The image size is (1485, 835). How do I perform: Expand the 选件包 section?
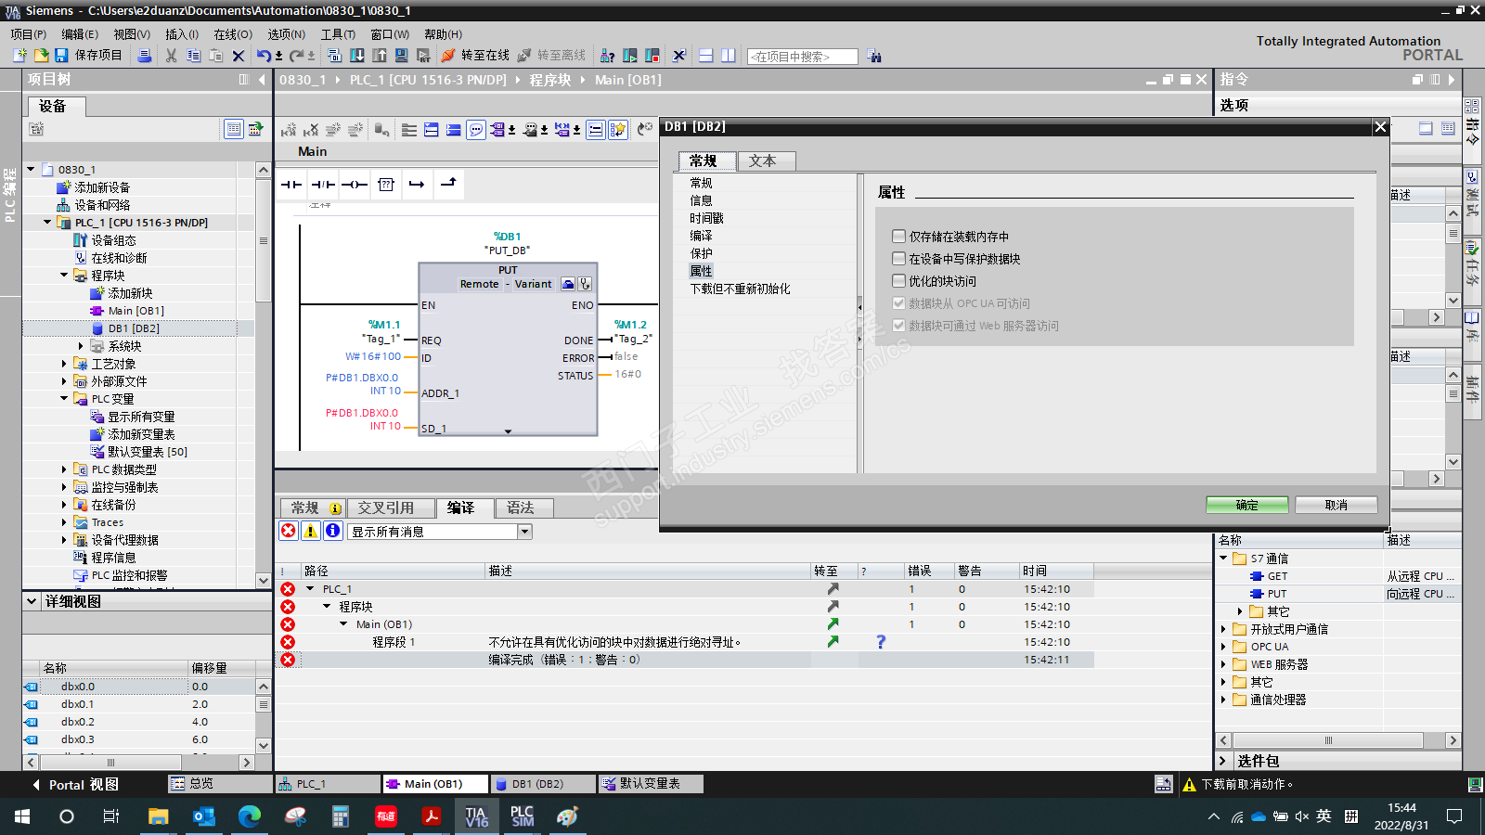tap(1223, 761)
